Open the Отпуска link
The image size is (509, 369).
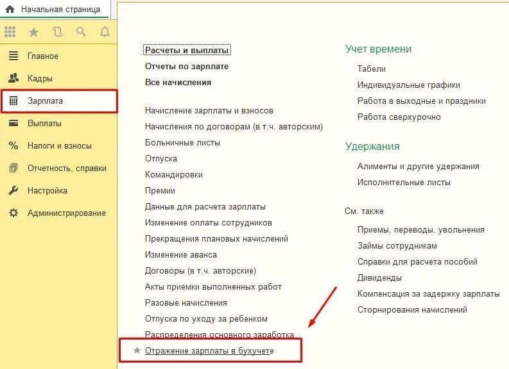[x=161, y=158]
